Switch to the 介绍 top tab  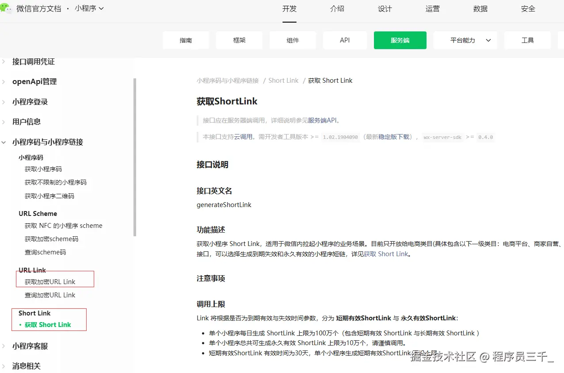(337, 9)
